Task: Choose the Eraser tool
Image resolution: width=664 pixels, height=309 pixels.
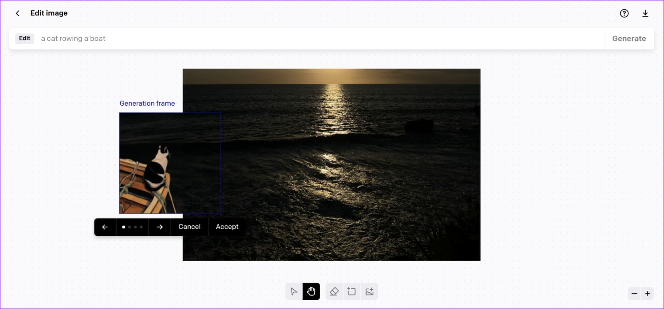Action: point(334,292)
